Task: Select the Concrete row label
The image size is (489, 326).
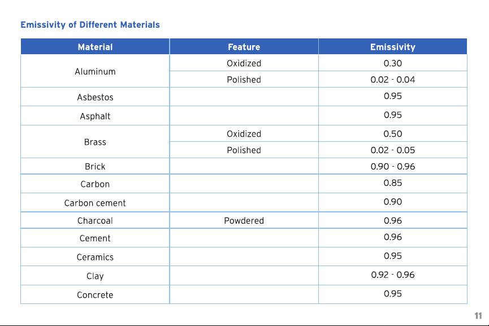Action: tap(95, 295)
